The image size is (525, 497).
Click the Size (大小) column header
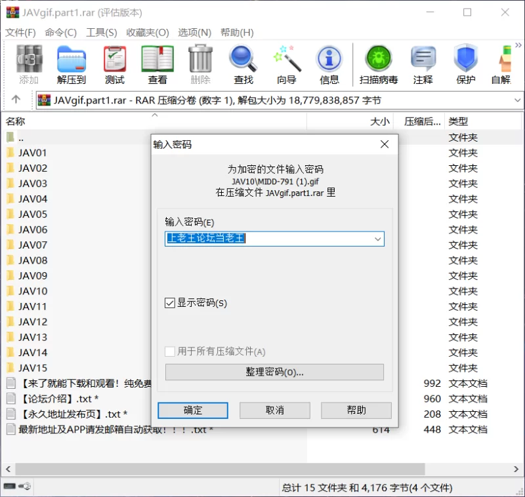tap(350, 121)
